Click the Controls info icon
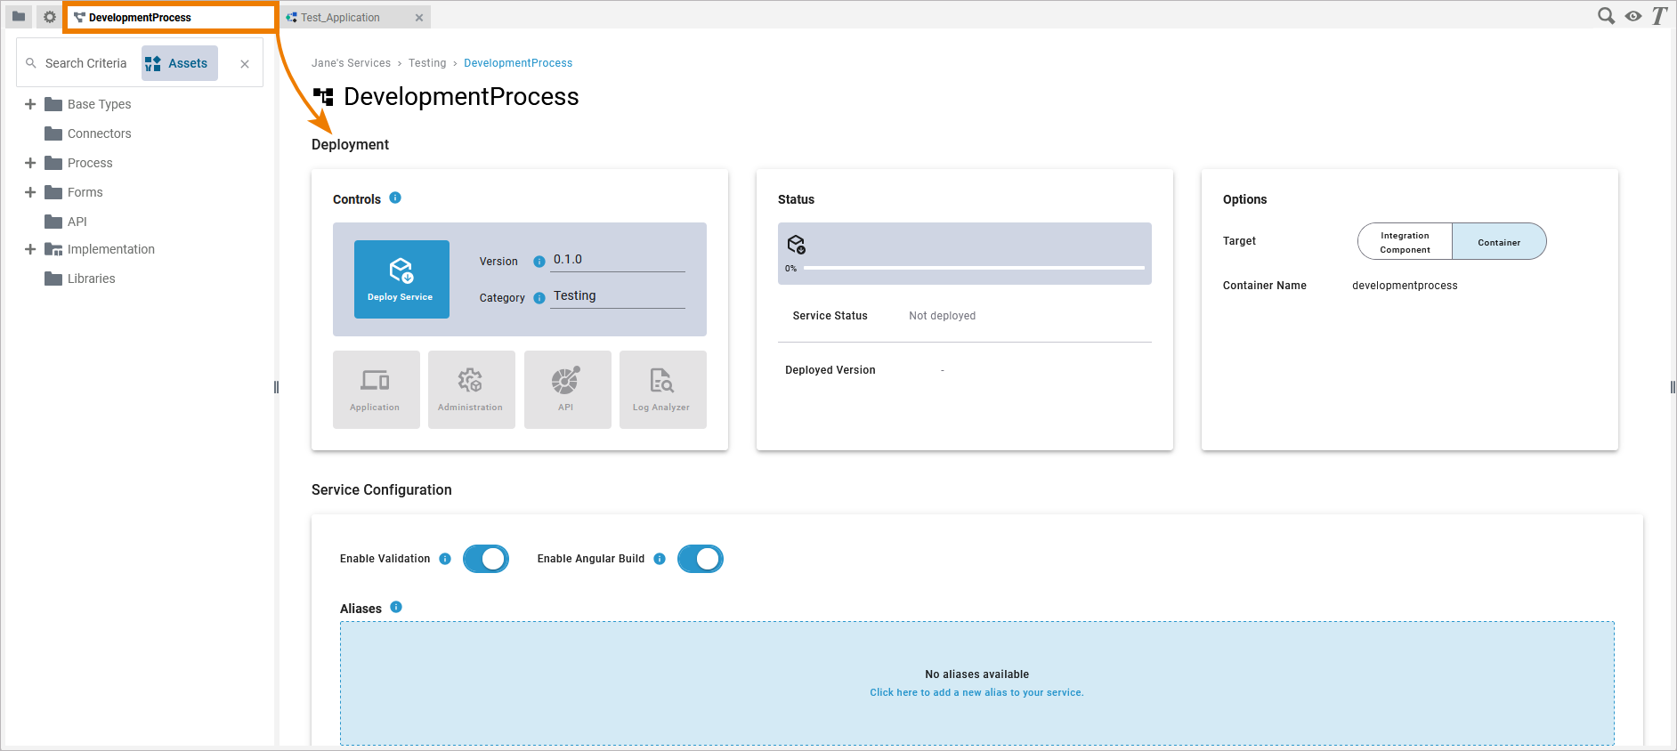The width and height of the screenshot is (1677, 751). click(395, 198)
